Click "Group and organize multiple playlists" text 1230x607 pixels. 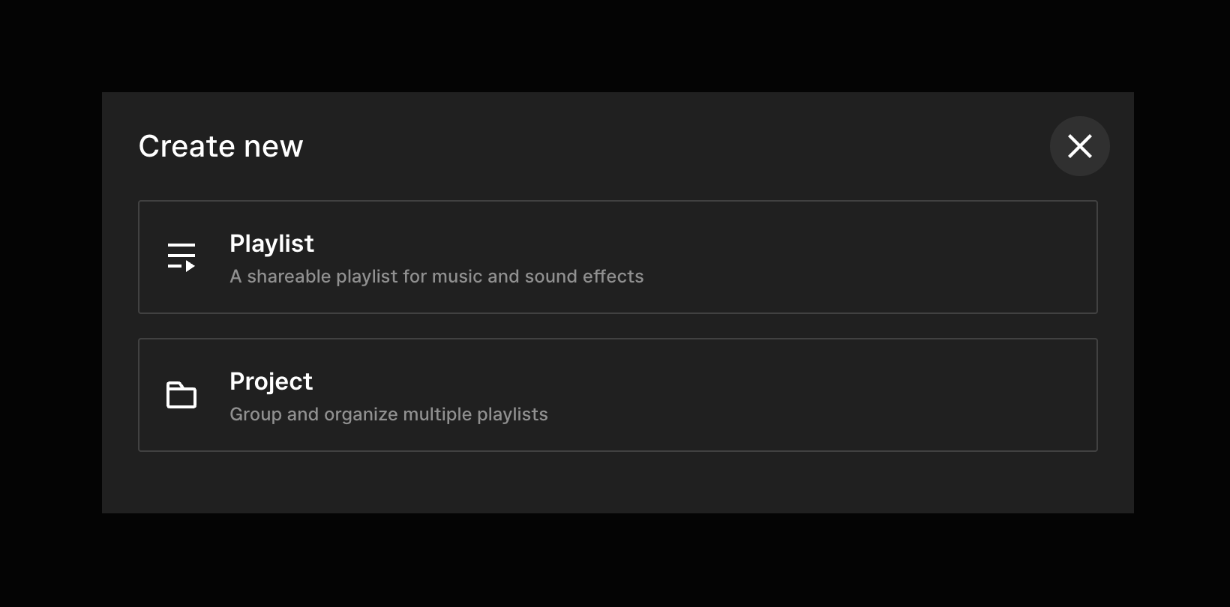coord(388,414)
